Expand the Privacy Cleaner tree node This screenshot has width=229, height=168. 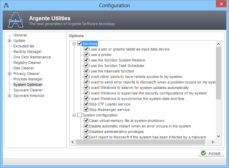pos(9,74)
